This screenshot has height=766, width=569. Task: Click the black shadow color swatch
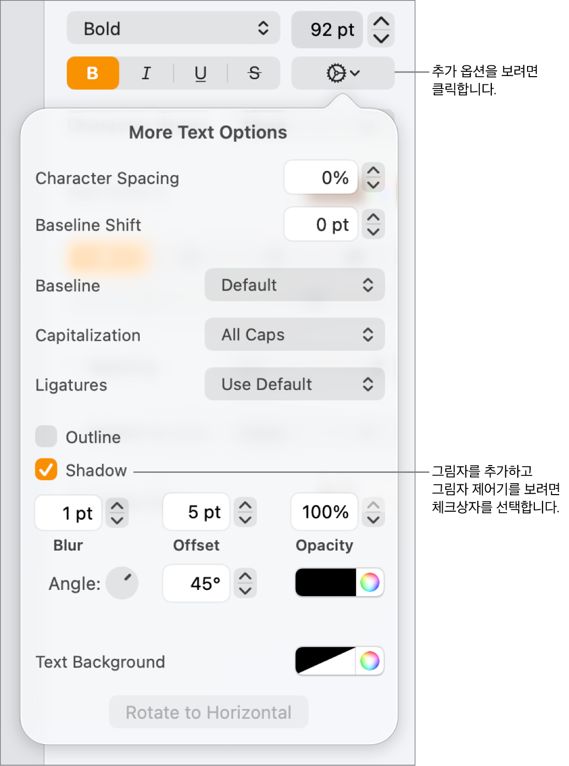point(326,583)
